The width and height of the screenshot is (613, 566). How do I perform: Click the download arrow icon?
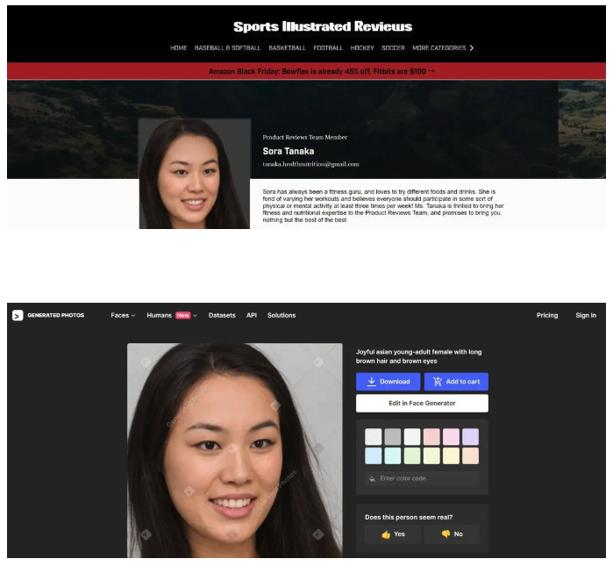(372, 382)
